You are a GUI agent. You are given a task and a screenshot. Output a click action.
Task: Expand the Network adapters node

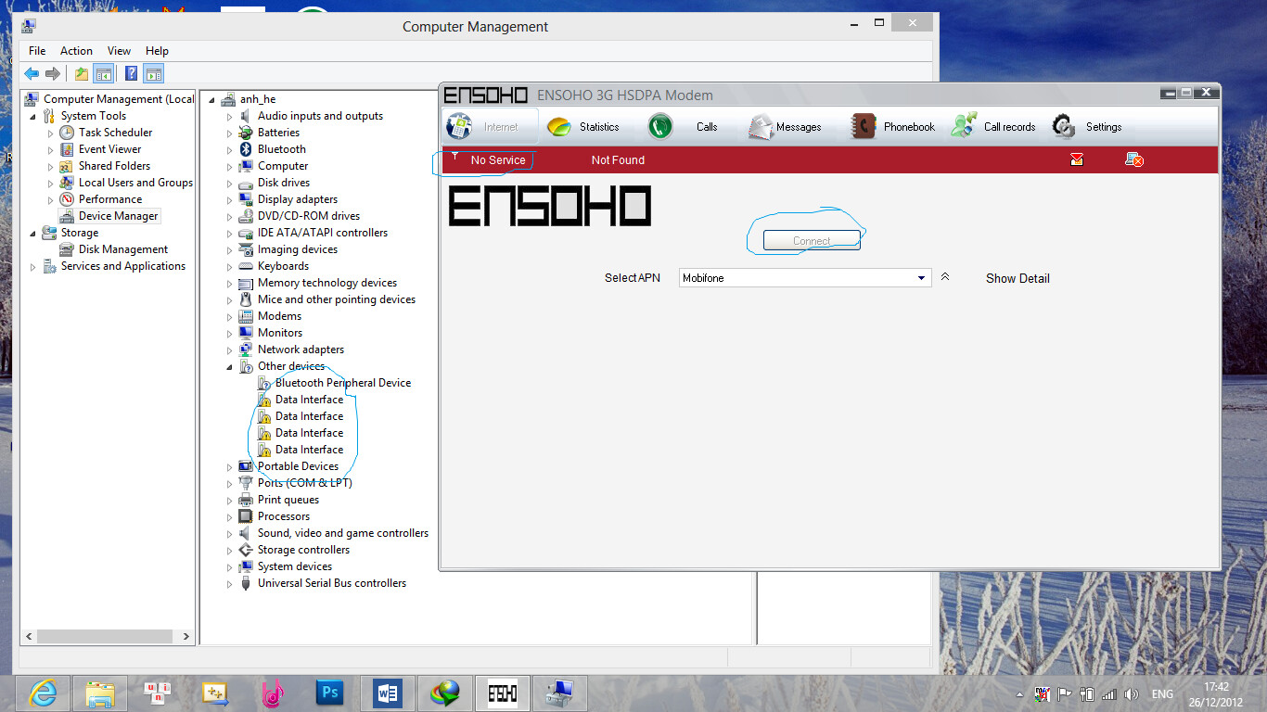tap(230, 350)
